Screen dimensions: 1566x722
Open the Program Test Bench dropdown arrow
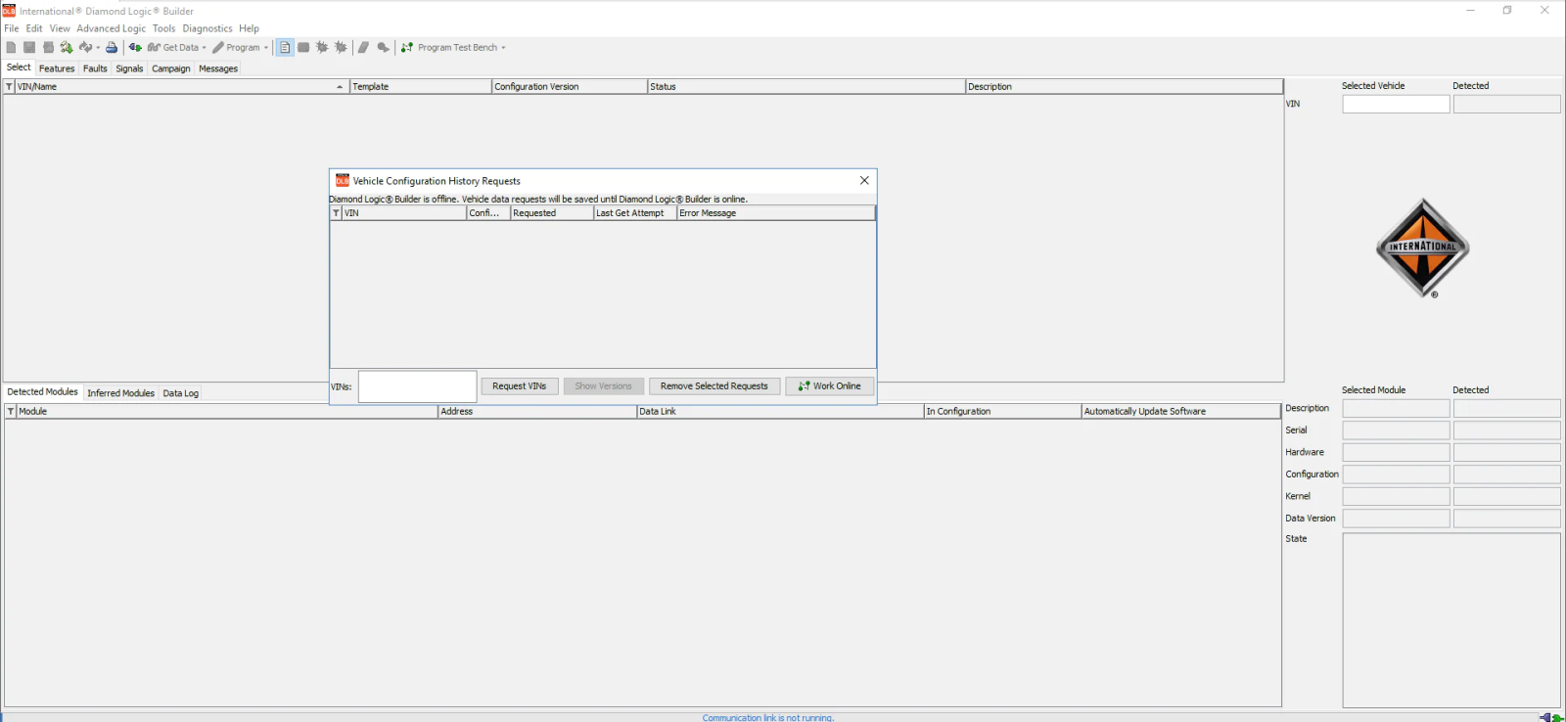[503, 47]
